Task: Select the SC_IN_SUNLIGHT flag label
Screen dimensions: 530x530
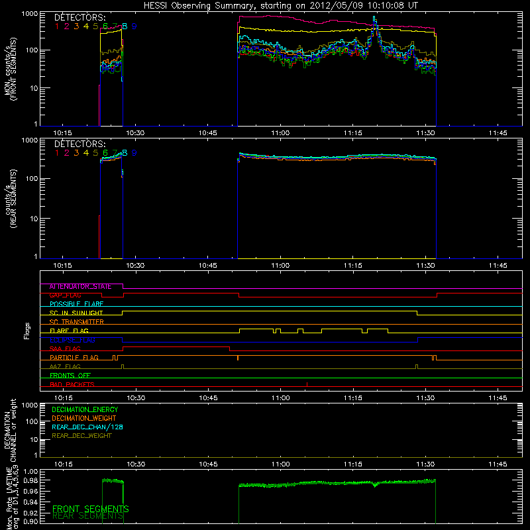Action: click(x=76, y=313)
